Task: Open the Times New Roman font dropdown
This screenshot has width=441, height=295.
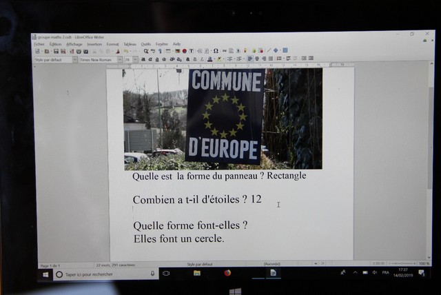Action: tap(120, 60)
